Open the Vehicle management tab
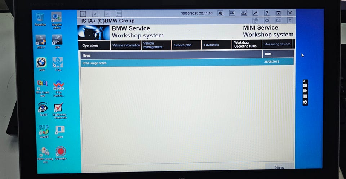 pos(156,45)
